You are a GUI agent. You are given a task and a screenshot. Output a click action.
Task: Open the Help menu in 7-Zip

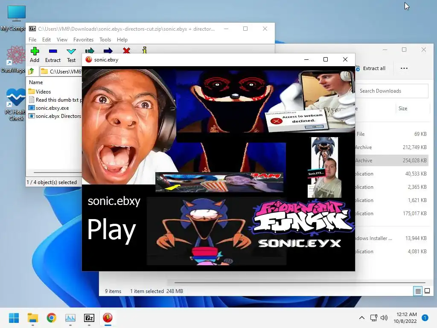tap(122, 40)
